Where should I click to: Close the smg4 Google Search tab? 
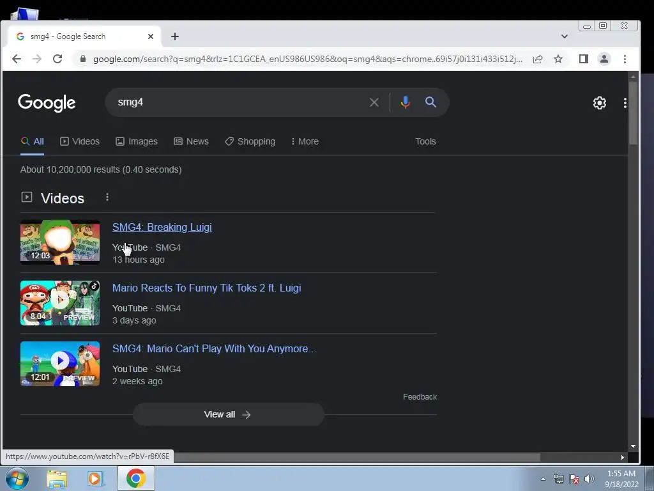[x=151, y=36]
